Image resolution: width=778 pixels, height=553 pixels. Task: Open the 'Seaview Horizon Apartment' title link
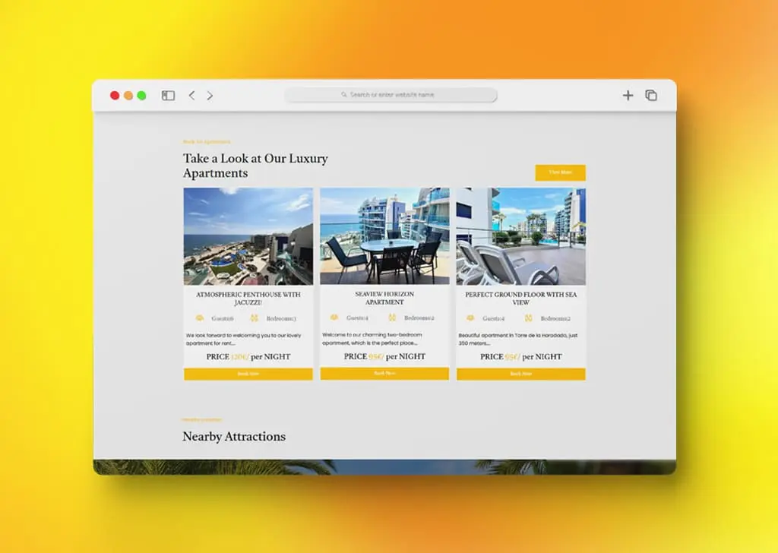[x=384, y=298]
